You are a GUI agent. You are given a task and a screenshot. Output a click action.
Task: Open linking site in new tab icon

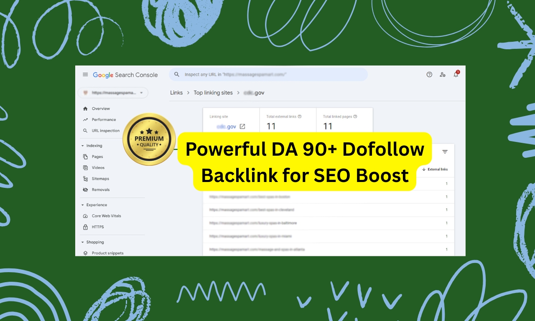pos(242,126)
